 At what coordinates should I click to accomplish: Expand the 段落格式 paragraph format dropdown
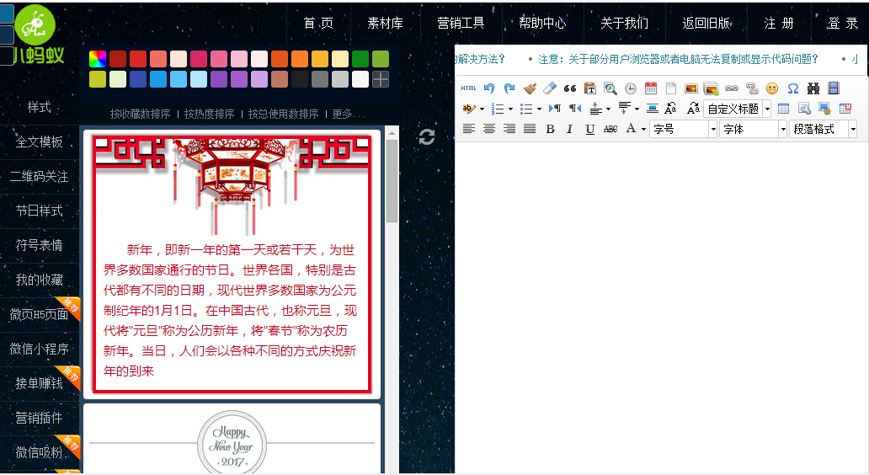tap(823, 129)
